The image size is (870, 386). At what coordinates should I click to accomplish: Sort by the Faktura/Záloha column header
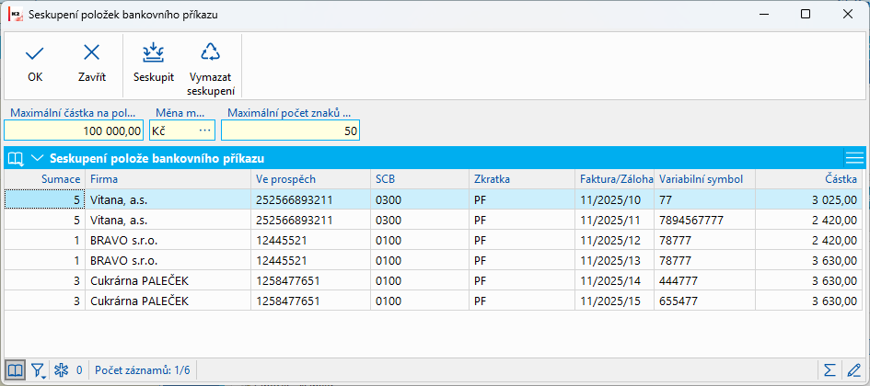pos(614,179)
